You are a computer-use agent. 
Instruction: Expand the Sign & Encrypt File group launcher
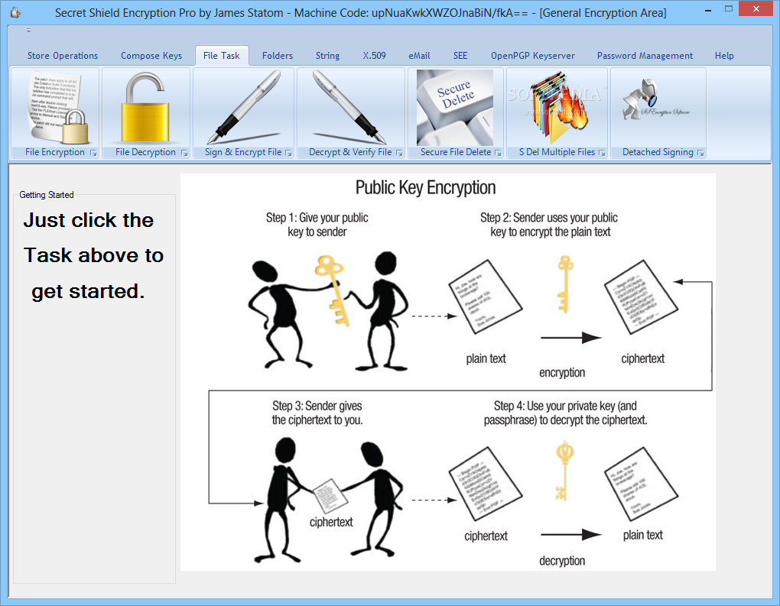[x=288, y=153]
